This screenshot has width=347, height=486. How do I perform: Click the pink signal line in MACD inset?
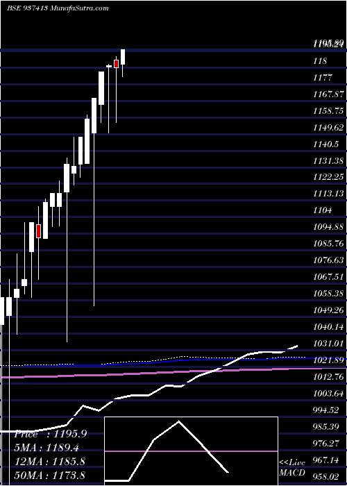click(x=191, y=451)
